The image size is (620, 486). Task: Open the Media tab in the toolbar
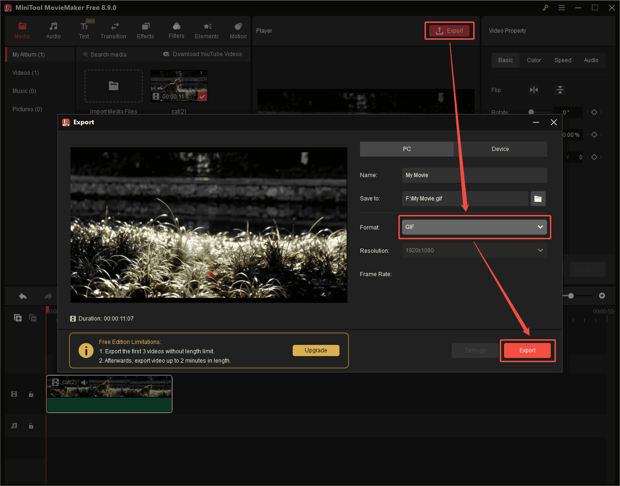click(22, 31)
